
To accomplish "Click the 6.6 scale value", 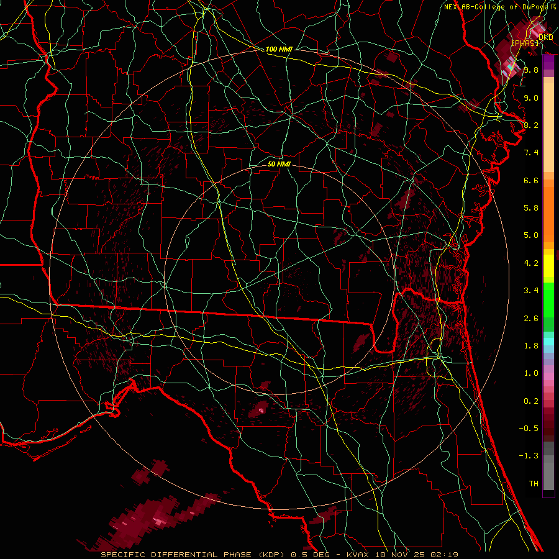I will pos(531,180).
